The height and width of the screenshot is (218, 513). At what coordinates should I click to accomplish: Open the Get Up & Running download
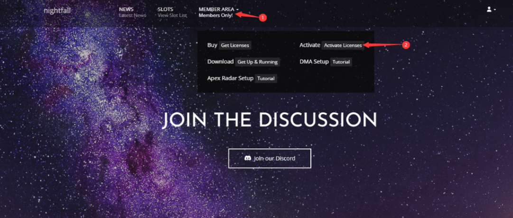(x=258, y=62)
